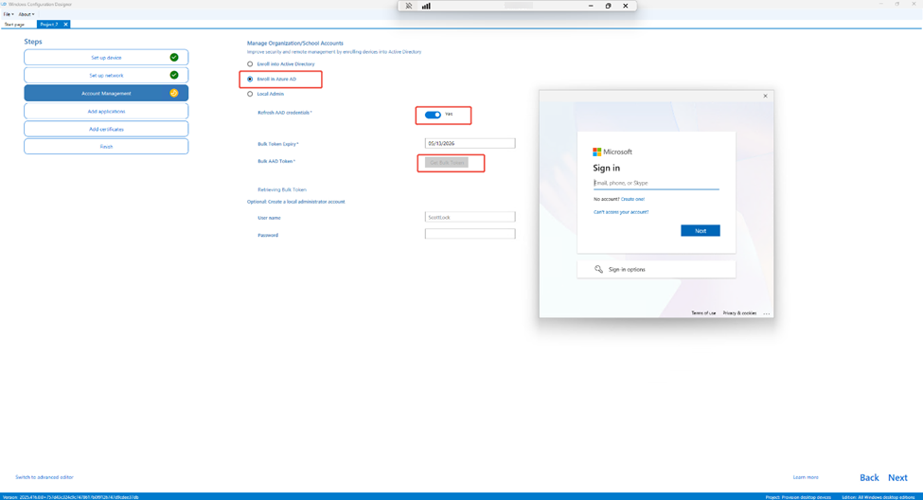The width and height of the screenshot is (923, 500).
Task: Click the green checkmark on Set up device
Action: [173, 57]
